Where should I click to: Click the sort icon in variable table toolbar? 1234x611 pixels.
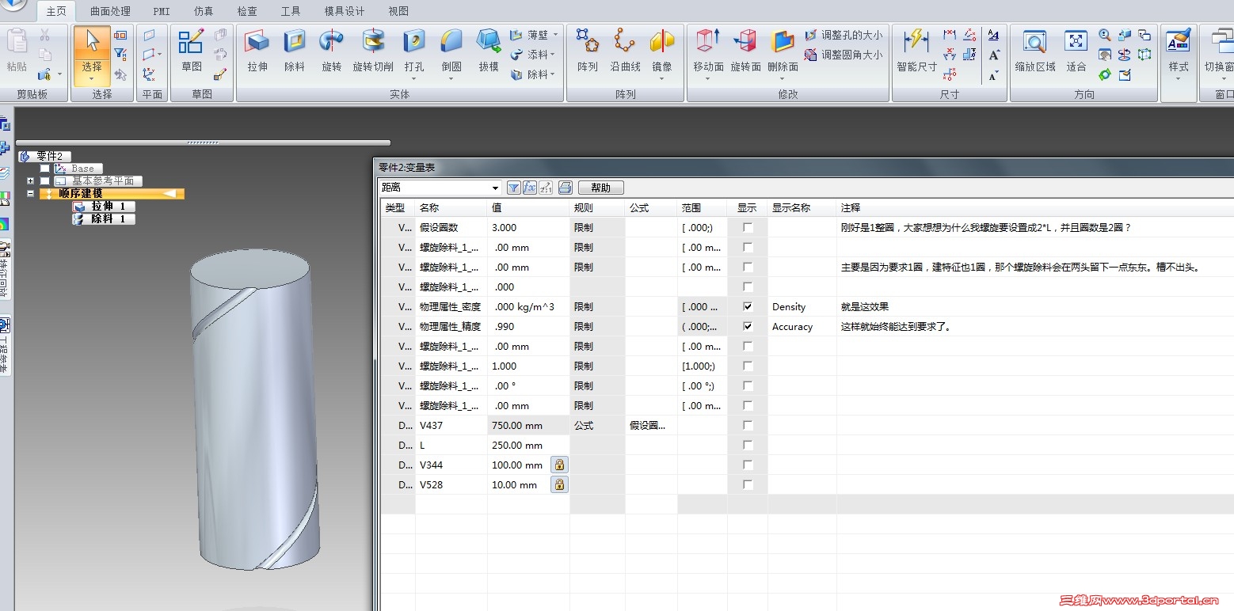547,188
